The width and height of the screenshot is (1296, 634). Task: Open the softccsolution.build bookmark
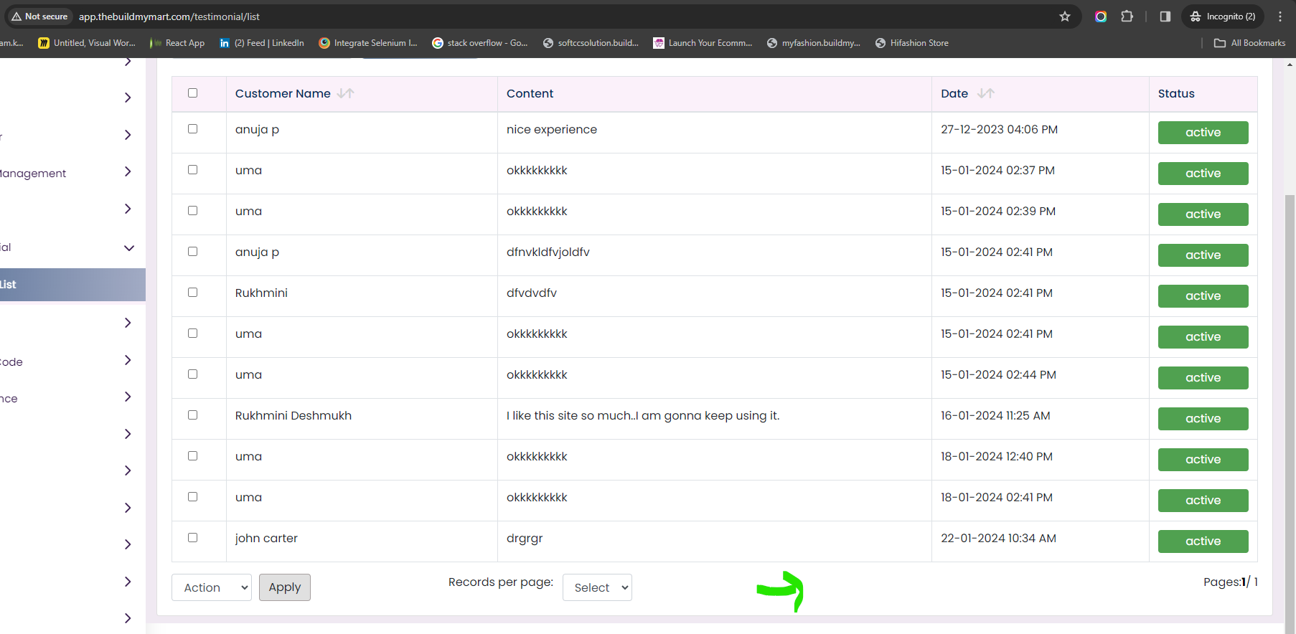591,43
